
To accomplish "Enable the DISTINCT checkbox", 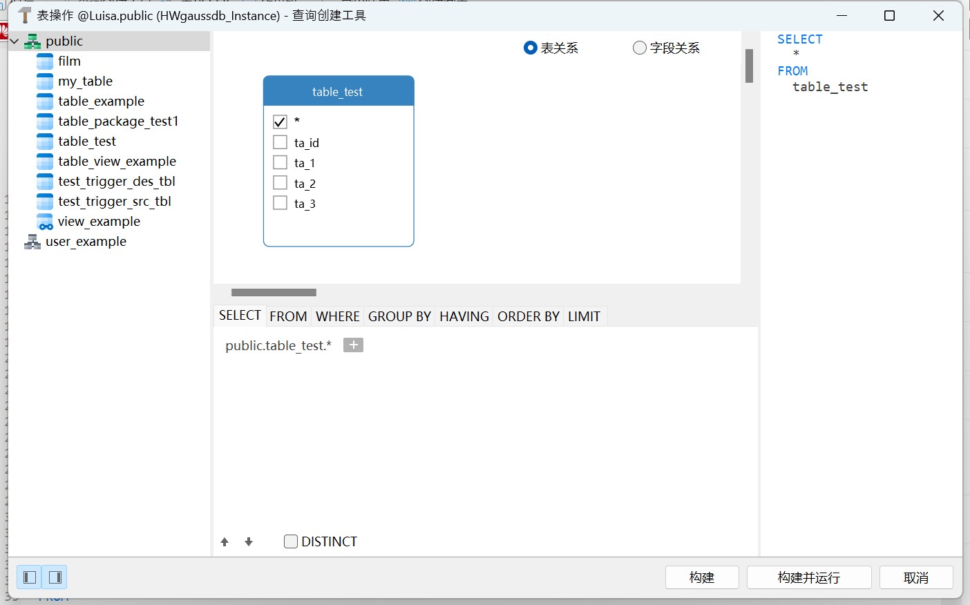I will [291, 541].
